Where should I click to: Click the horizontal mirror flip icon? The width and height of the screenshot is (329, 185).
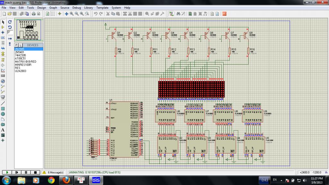tap(10, 39)
